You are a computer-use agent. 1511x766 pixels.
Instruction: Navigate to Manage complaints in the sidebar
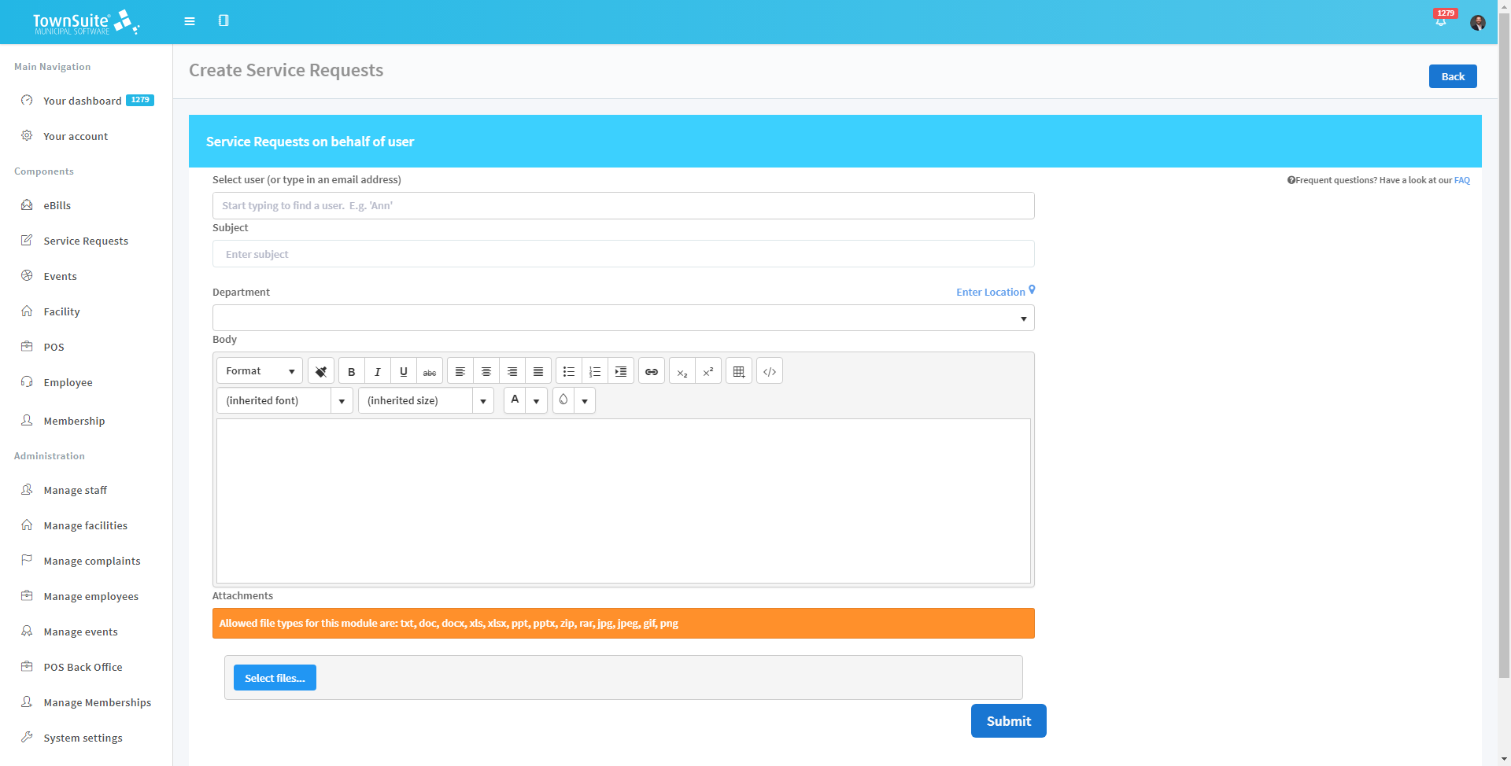tap(91, 560)
